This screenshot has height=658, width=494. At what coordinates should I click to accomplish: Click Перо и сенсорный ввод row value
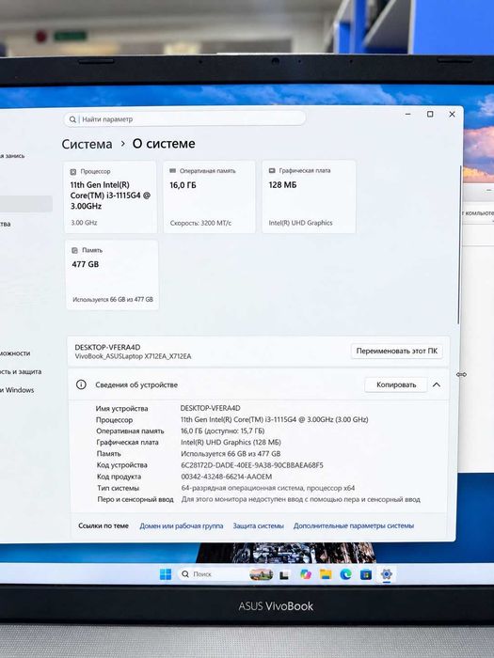pos(301,499)
